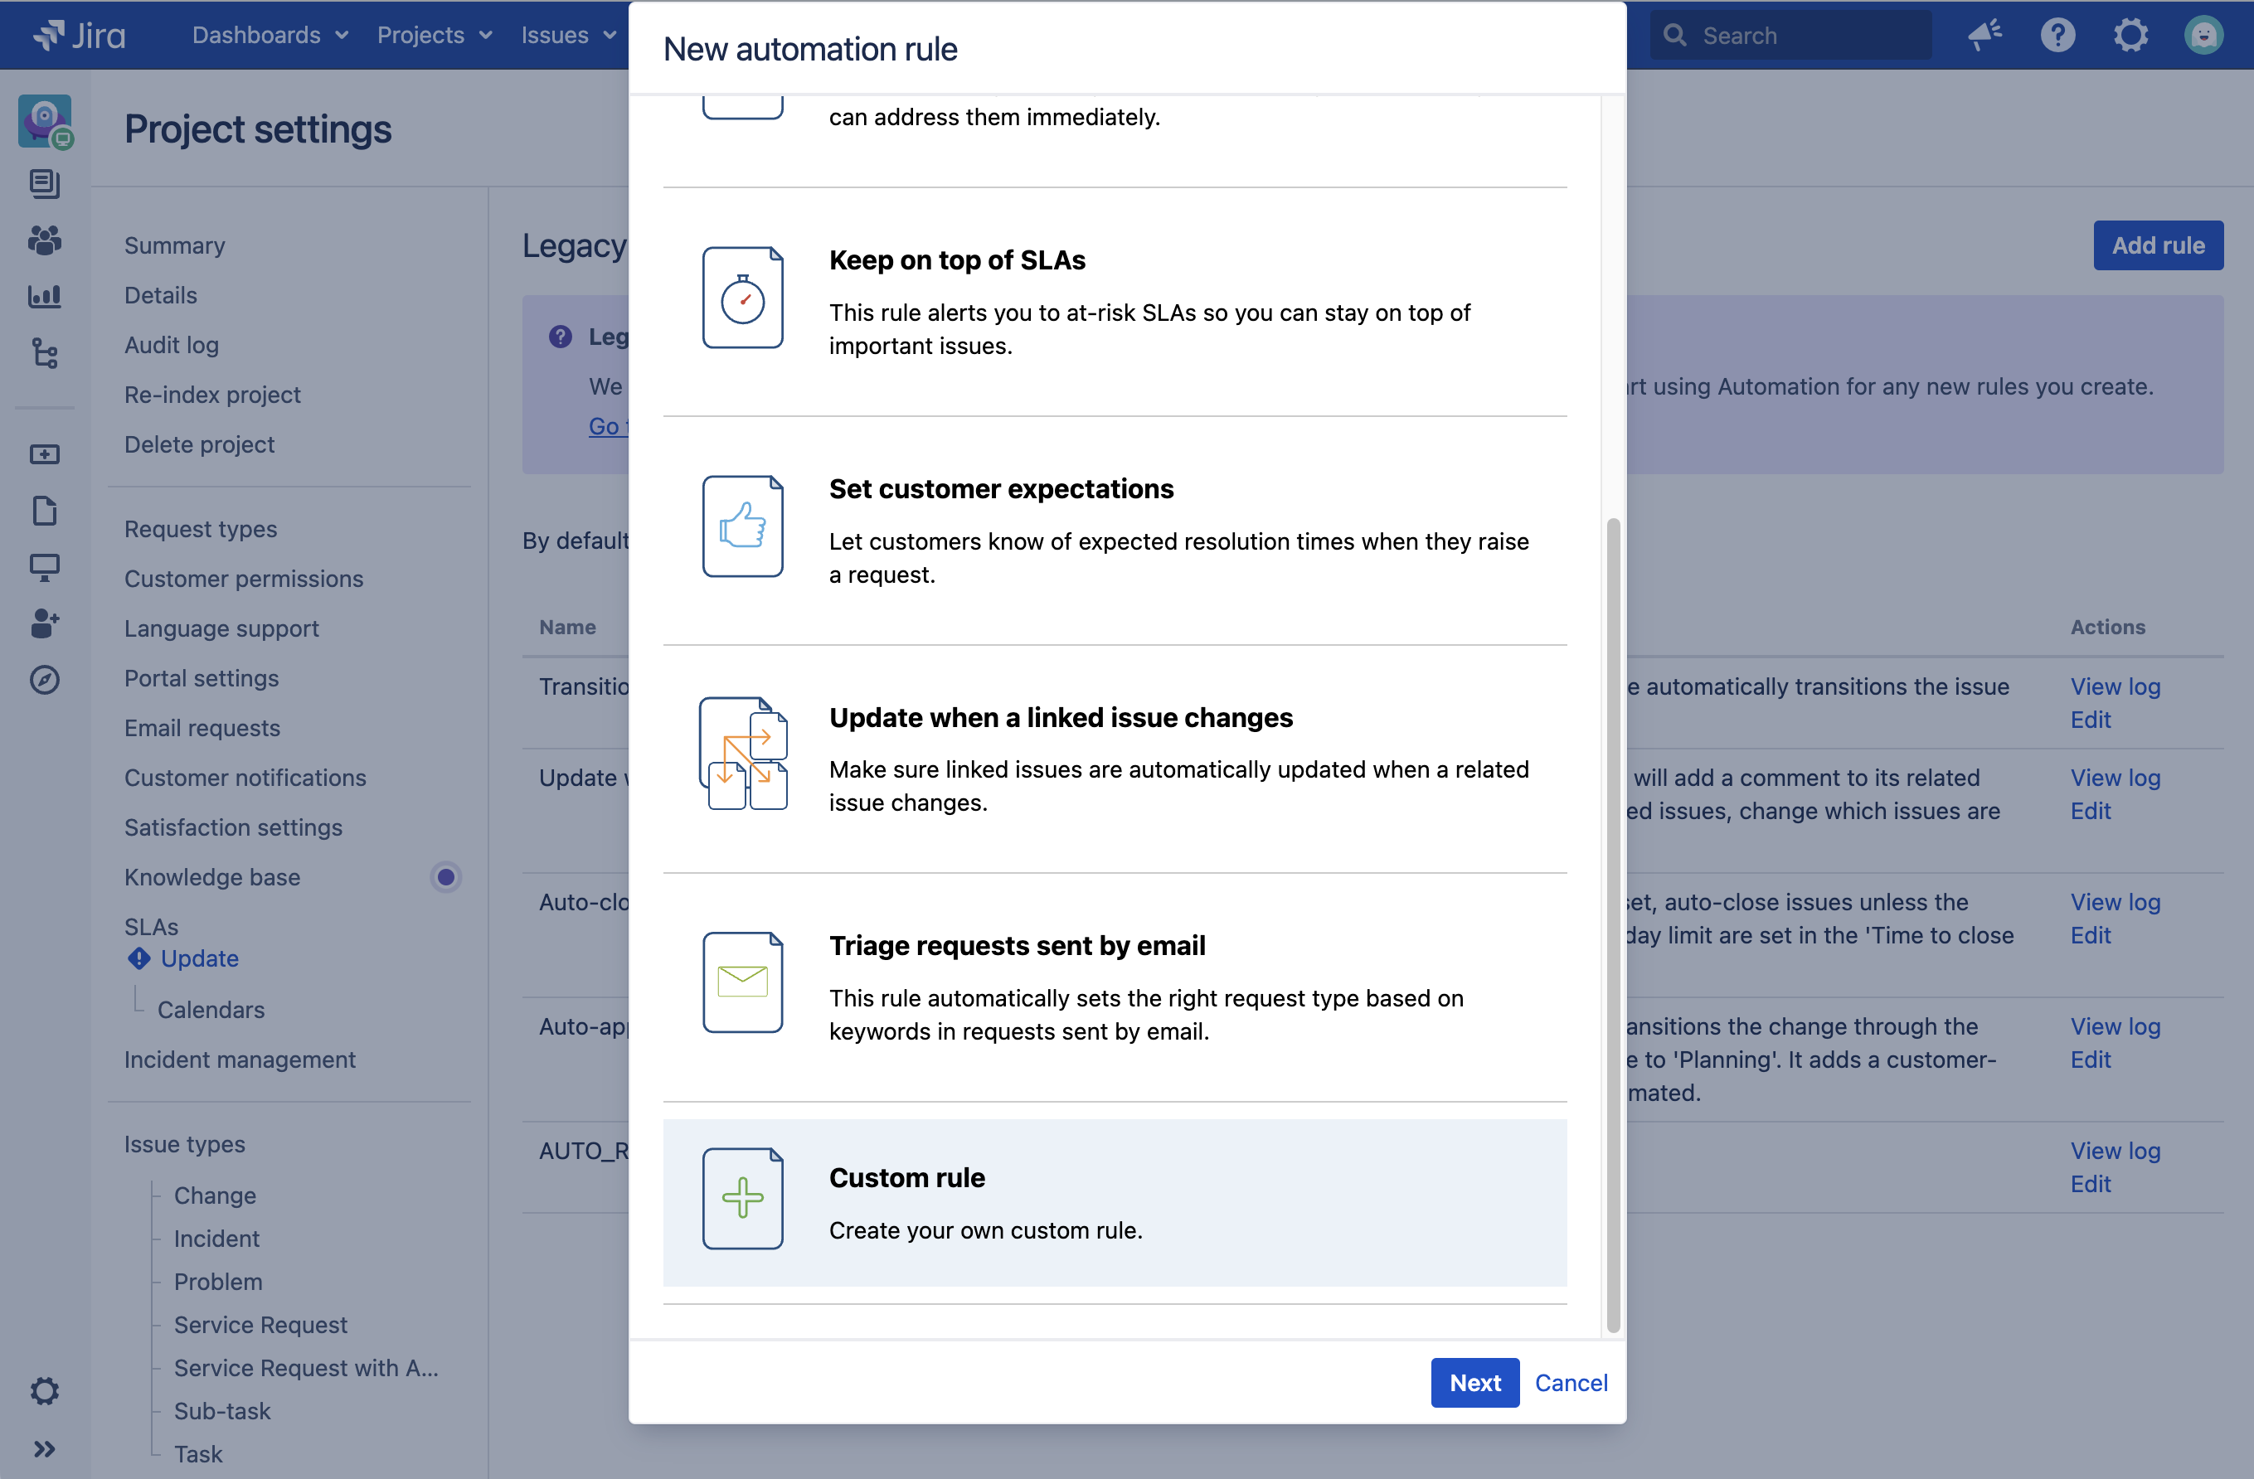Open the Projects dropdown menu

[x=434, y=35]
